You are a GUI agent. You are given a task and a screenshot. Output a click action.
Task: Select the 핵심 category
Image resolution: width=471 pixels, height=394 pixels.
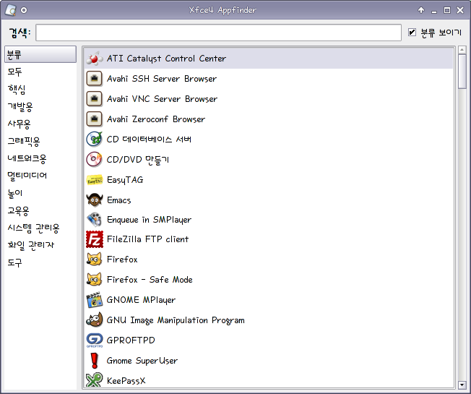(17, 89)
